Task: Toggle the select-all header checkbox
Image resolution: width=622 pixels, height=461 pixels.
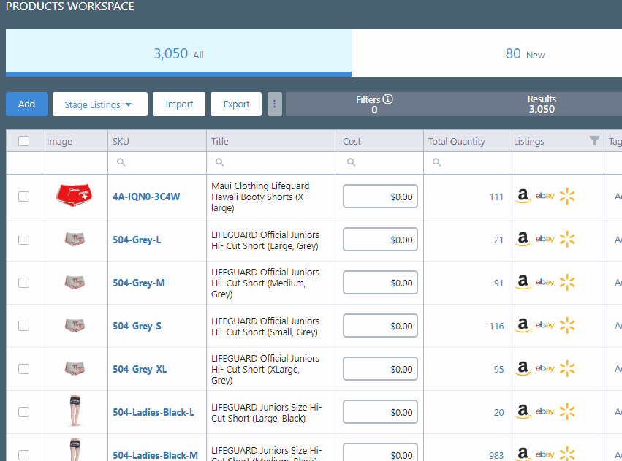Action: (24, 141)
